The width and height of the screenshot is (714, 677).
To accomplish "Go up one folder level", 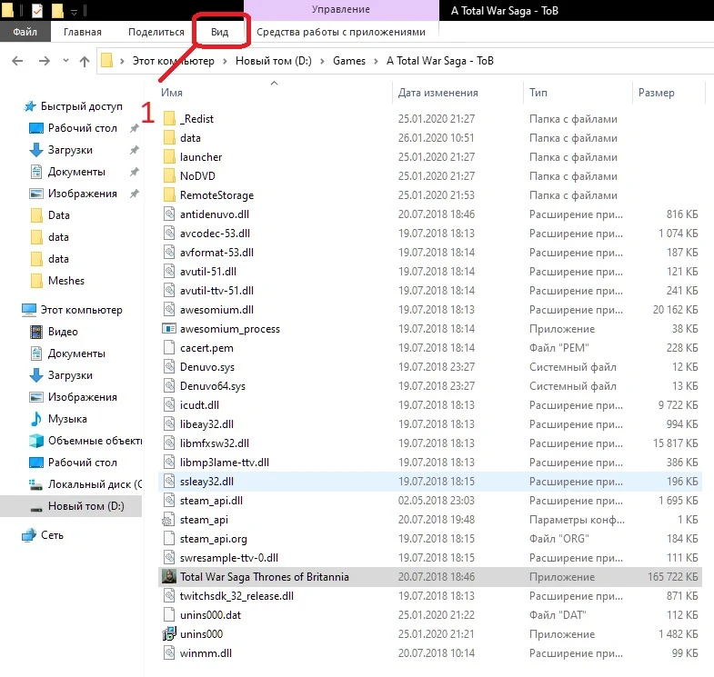I will click(x=85, y=61).
